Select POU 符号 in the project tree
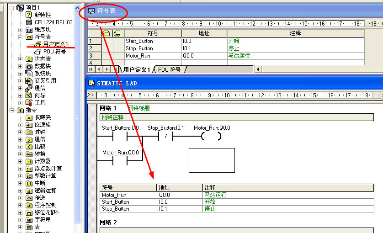The height and width of the screenshot is (233, 383). [54, 51]
